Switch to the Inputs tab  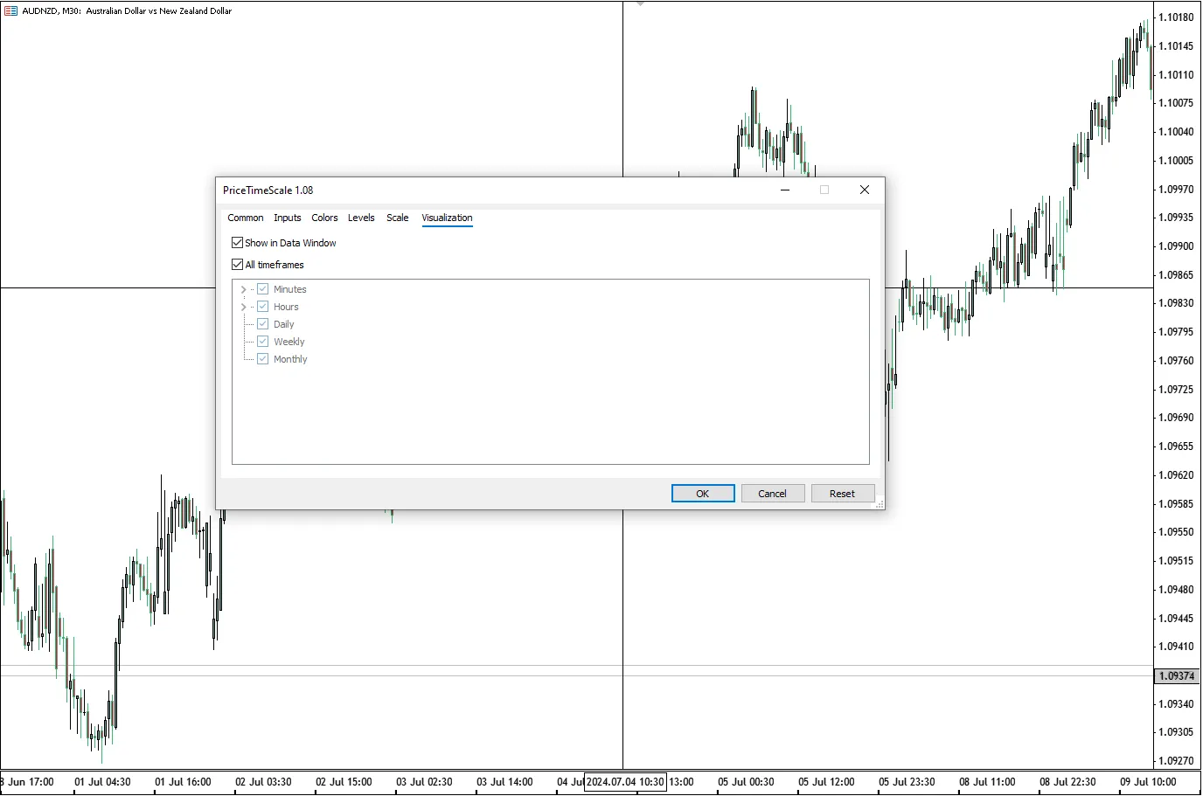coord(288,218)
